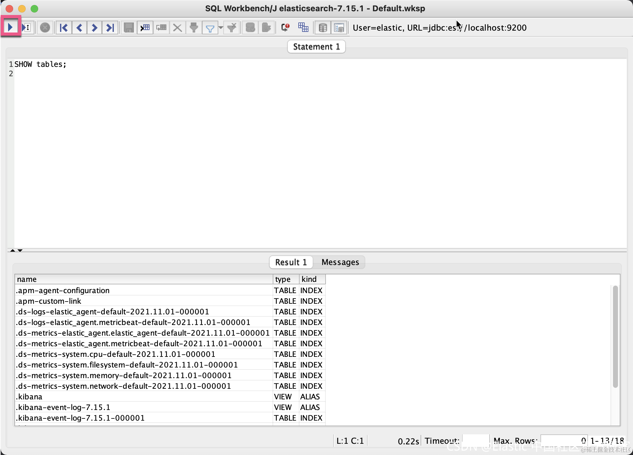633x455 pixels.
Task: Open the filter dropdown menu
Action: click(221, 27)
